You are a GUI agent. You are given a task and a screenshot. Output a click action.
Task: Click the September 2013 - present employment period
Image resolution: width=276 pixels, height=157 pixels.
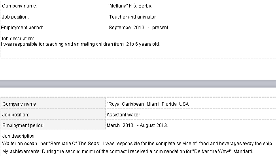[x=139, y=28]
